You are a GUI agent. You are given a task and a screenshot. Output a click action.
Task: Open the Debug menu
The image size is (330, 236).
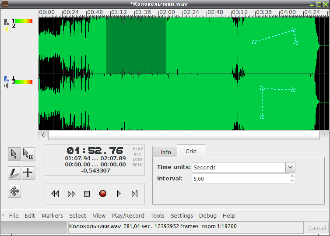pos(208,215)
